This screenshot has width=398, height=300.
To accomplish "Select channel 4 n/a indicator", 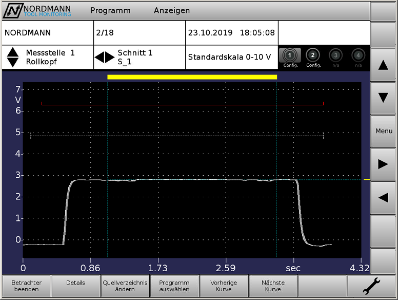I will tap(358, 58).
